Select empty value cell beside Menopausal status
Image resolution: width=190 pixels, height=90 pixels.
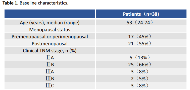tap(141, 29)
